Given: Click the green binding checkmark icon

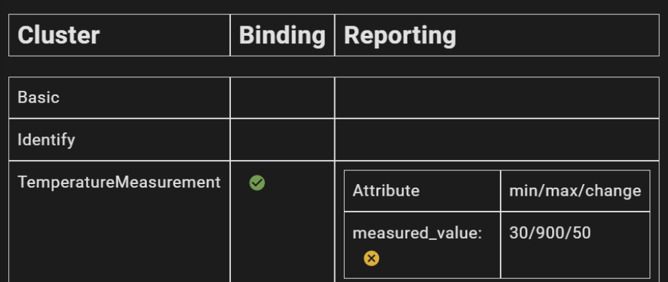Looking at the screenshot, I should pos(257,183).
